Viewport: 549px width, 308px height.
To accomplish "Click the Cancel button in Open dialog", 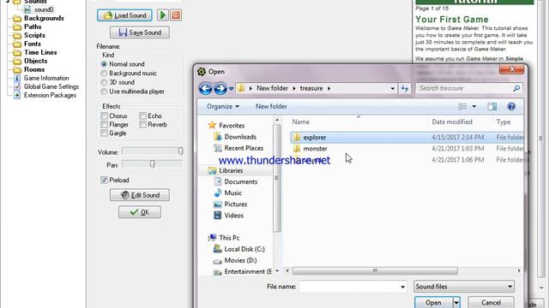I will point(491,302).
